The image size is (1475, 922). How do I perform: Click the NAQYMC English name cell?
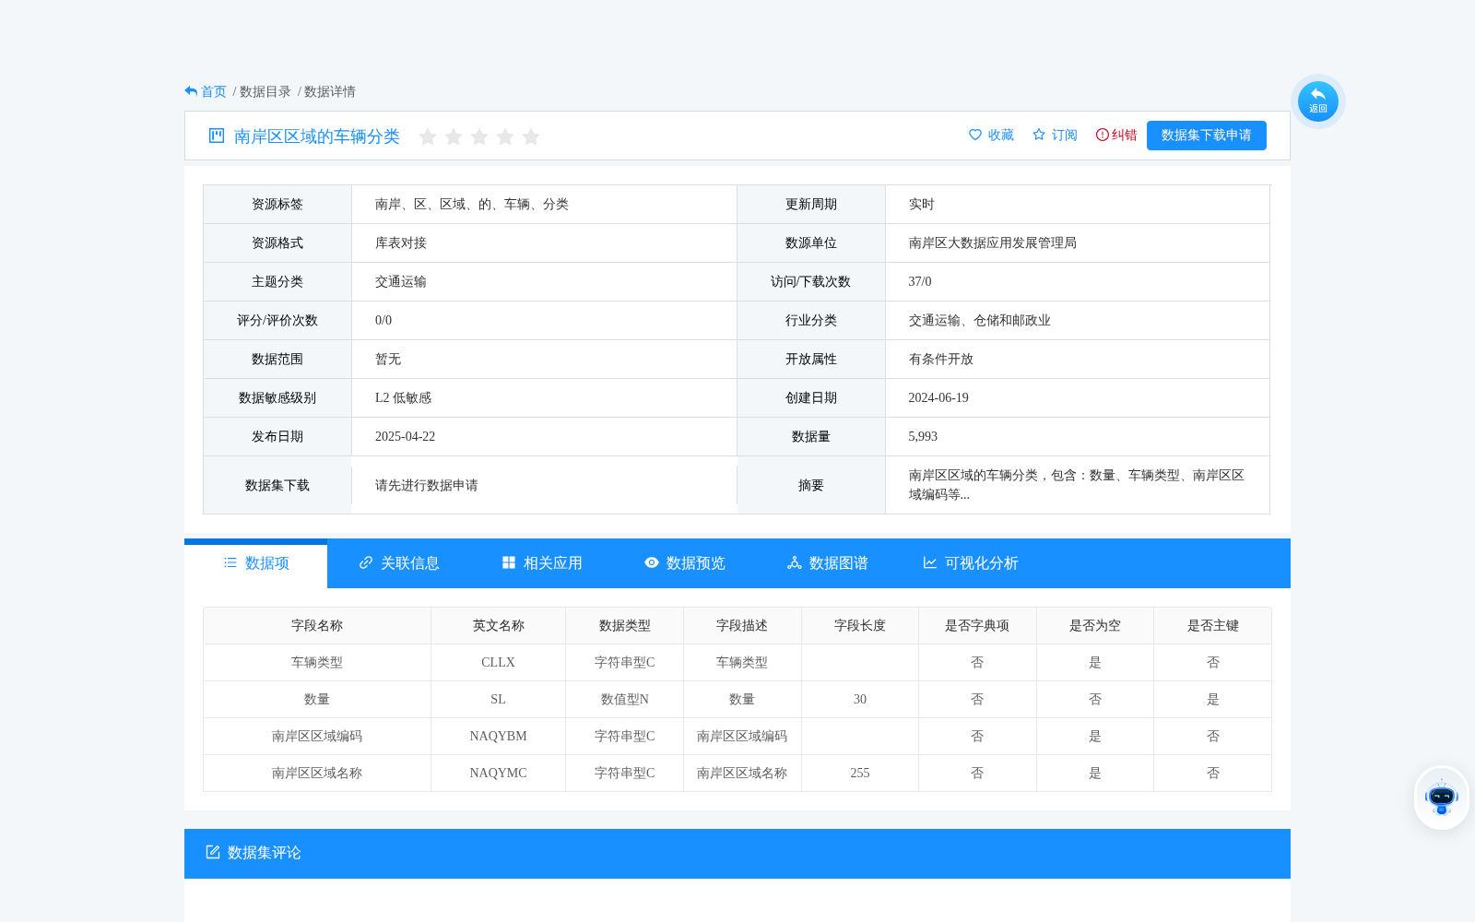(x=498, y=773)
